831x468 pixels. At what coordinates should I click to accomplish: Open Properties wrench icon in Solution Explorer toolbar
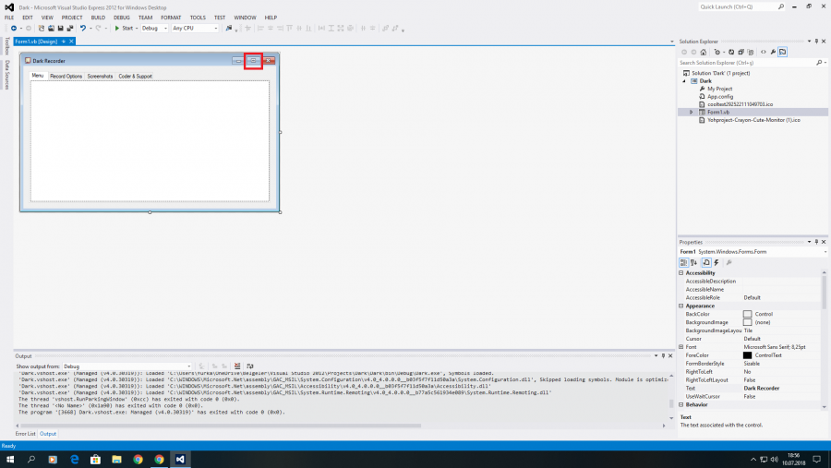tap(773, 52)
